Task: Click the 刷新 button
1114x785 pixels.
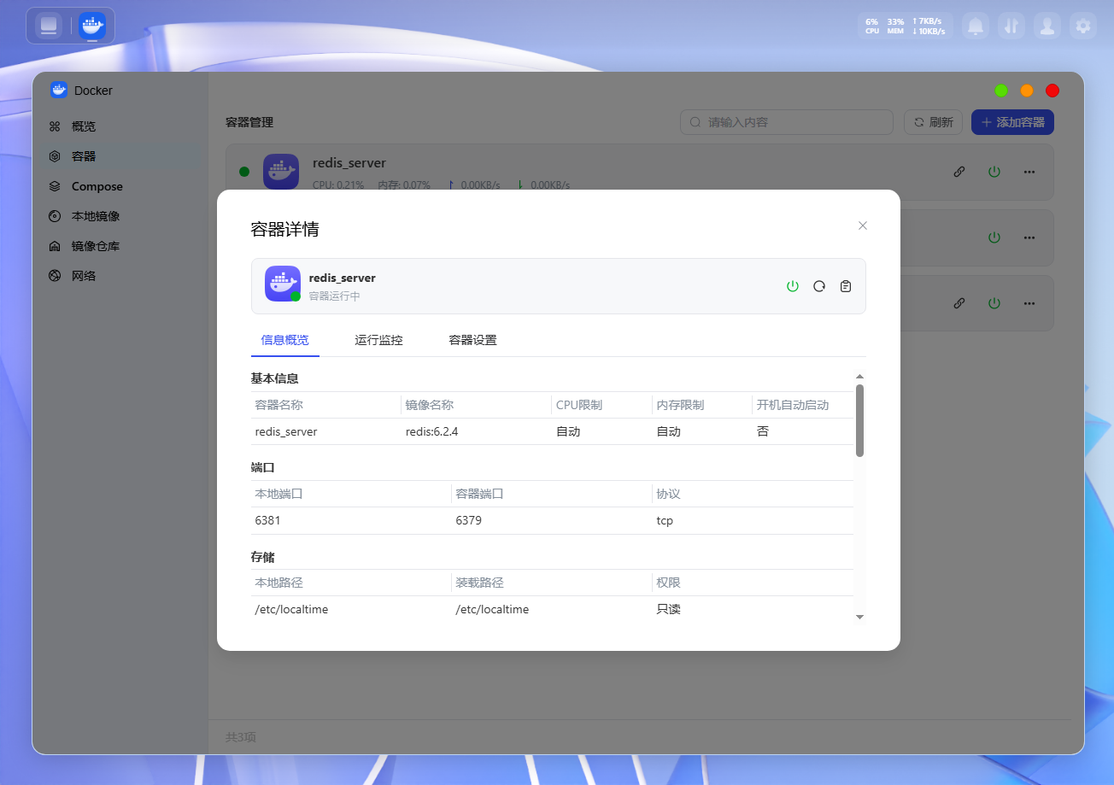Action: point(934,122)
